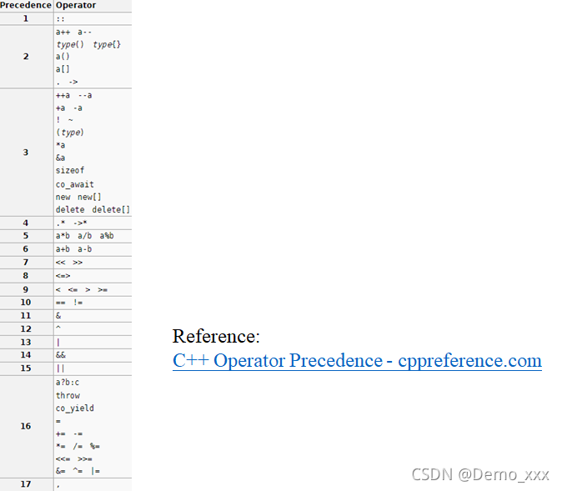Click the '<< >>' shift operators cell
Screen dimensions: 562x491
(93, 263)
